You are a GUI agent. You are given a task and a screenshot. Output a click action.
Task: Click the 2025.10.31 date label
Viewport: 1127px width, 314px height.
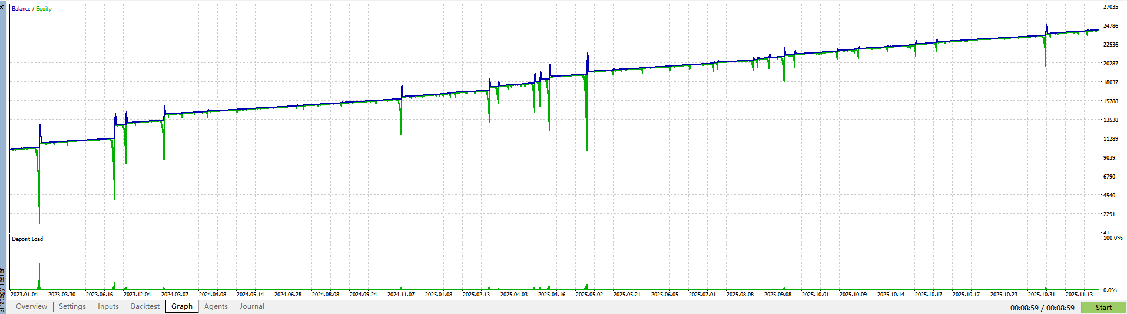point(1042,295)
